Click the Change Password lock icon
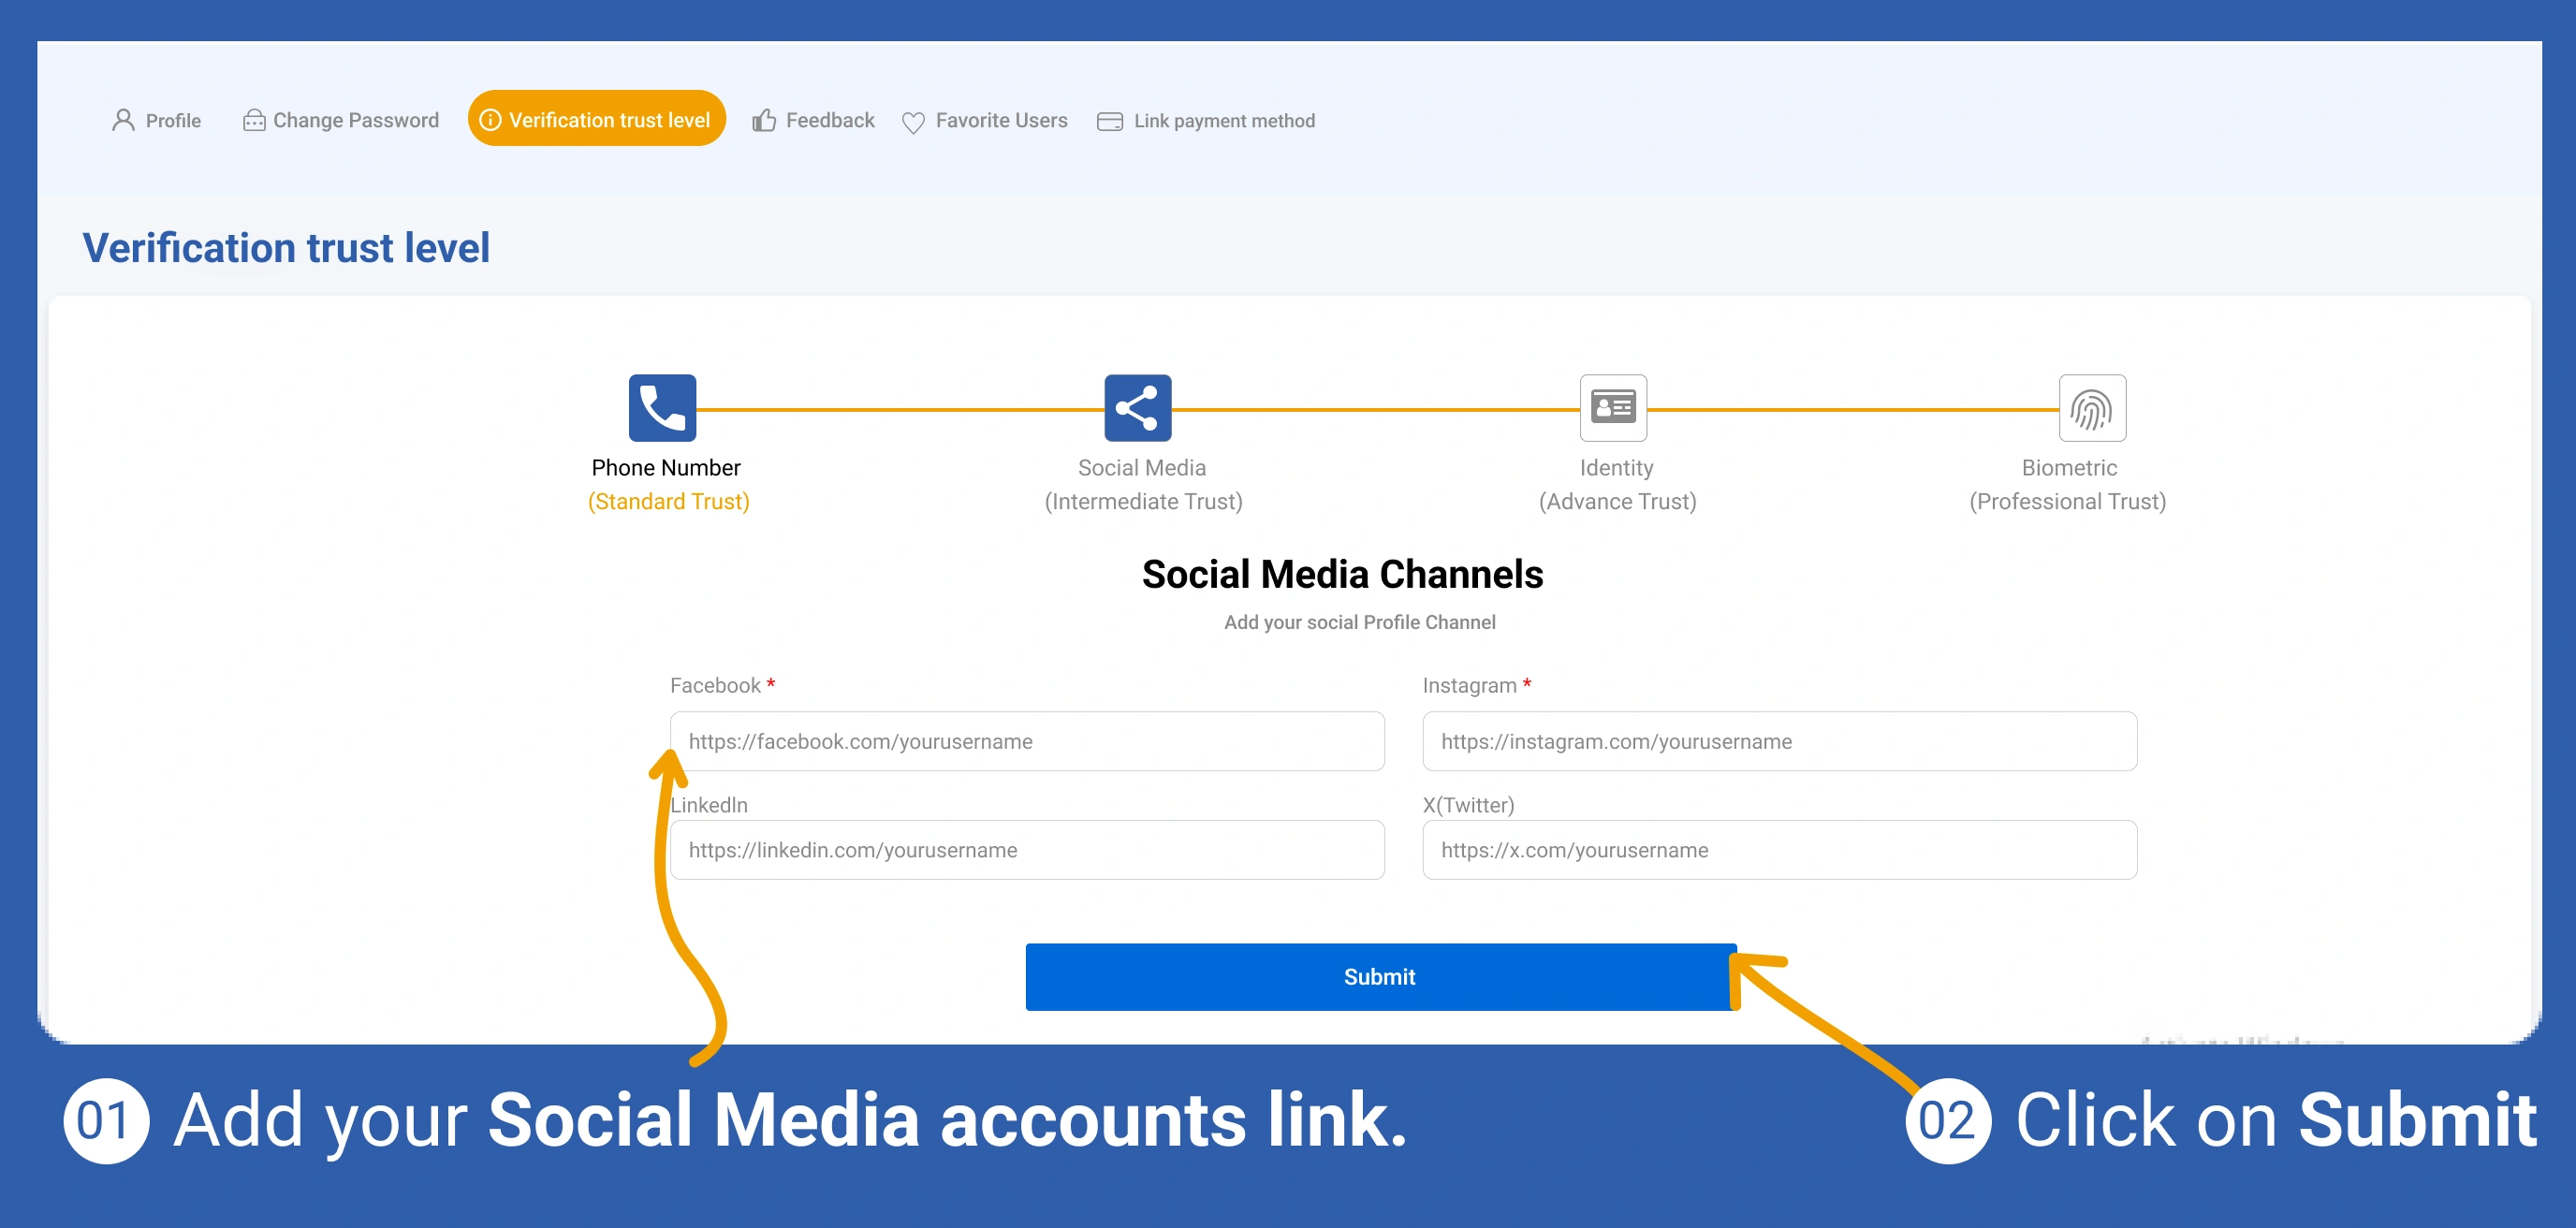Viewport: 2576px width, 1228px height. pos(254,120)
